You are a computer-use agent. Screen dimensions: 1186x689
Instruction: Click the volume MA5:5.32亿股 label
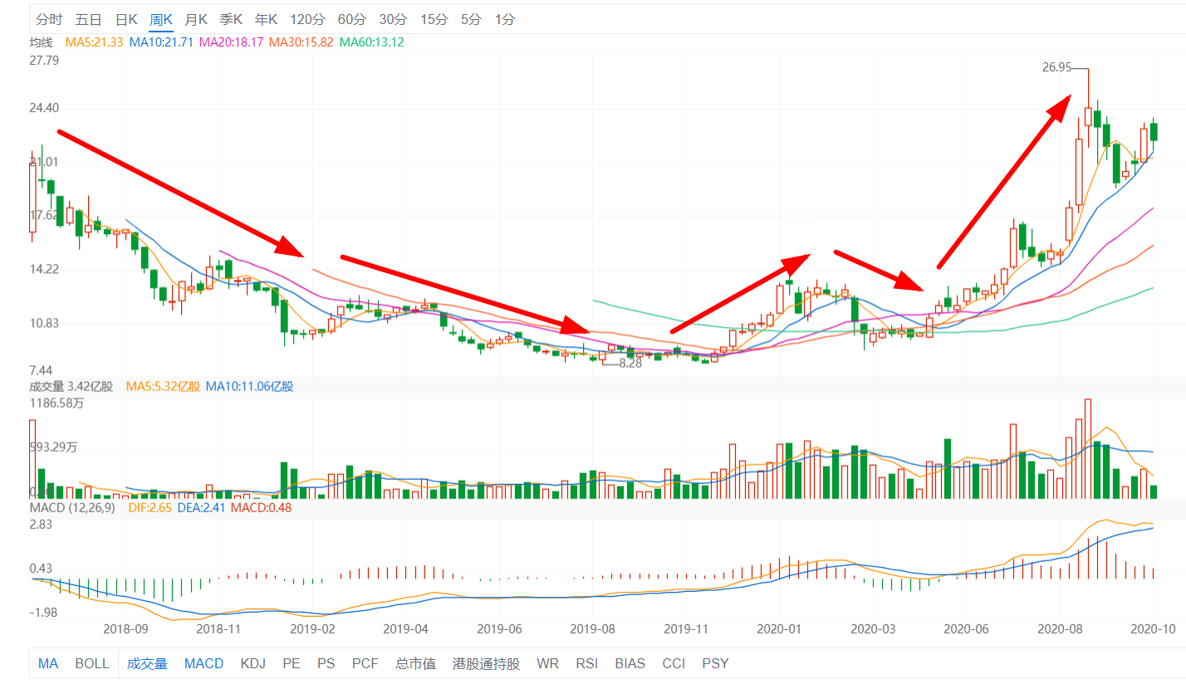tap(163, 386)
